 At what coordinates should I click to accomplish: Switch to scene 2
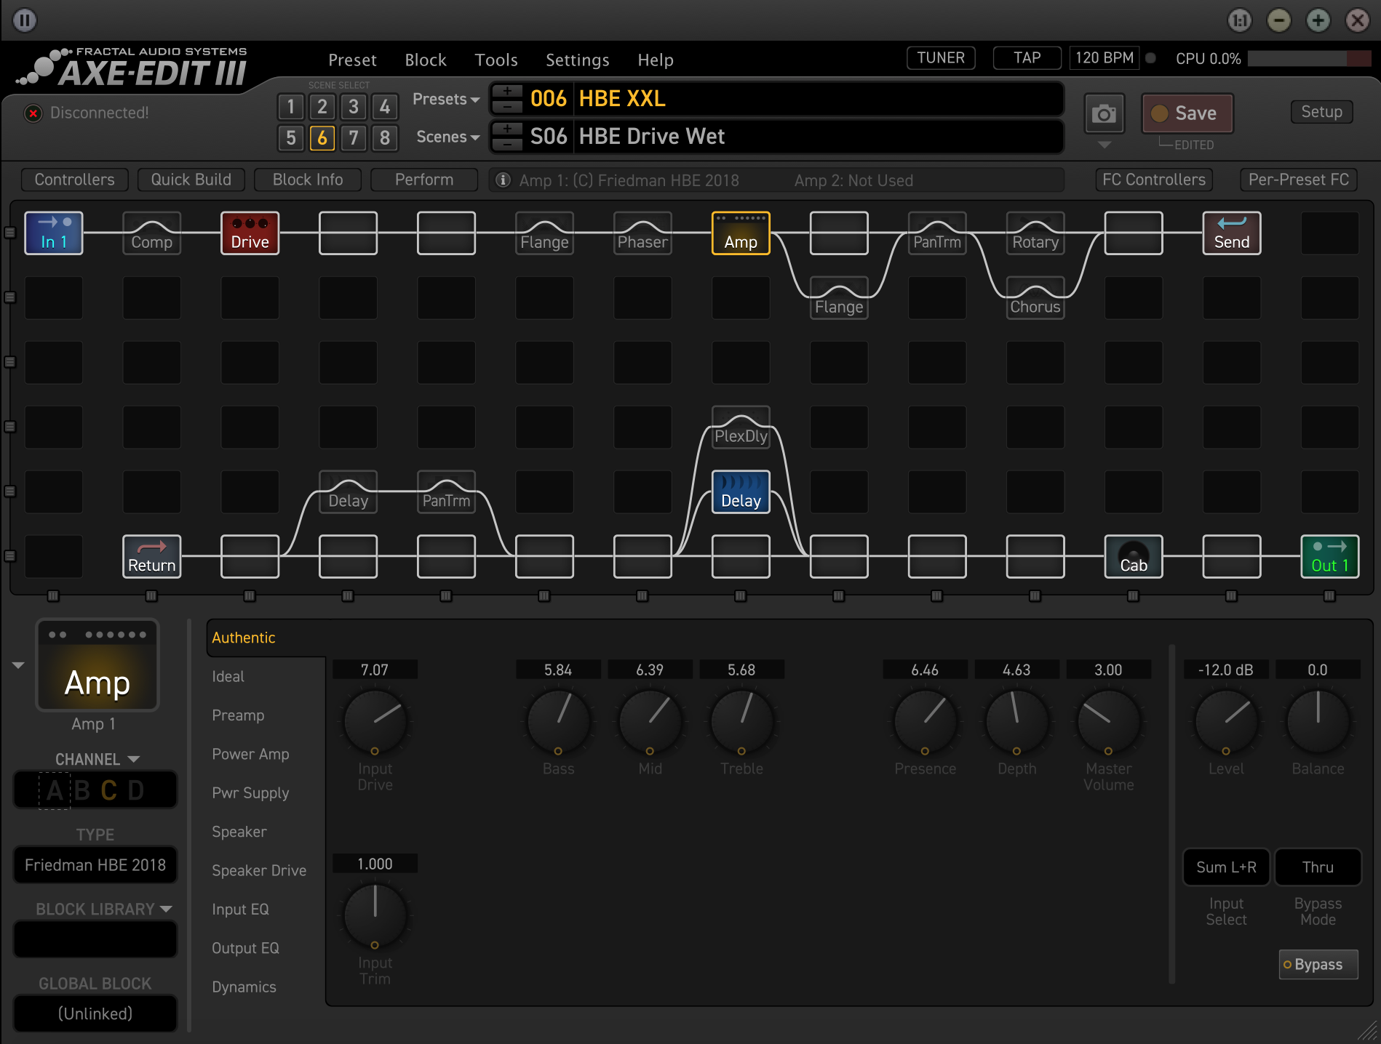coord(322,107)
